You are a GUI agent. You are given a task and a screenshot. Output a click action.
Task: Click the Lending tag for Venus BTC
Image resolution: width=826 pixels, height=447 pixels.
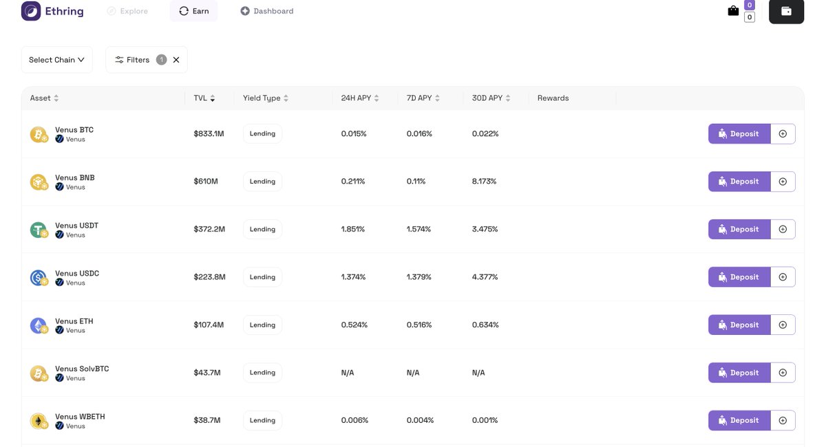tap(262, 134)
